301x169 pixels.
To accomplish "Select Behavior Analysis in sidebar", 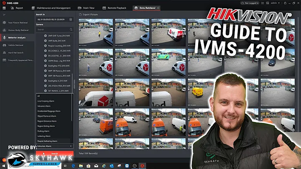I will (17, 38).
